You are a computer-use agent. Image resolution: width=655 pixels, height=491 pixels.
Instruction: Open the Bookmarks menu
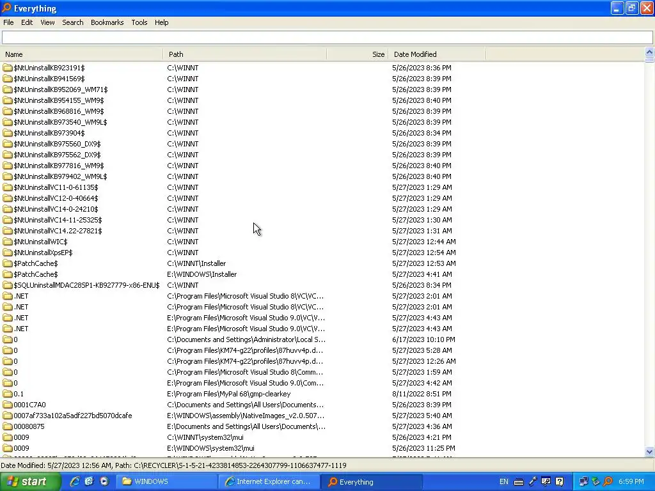(107, 22)
